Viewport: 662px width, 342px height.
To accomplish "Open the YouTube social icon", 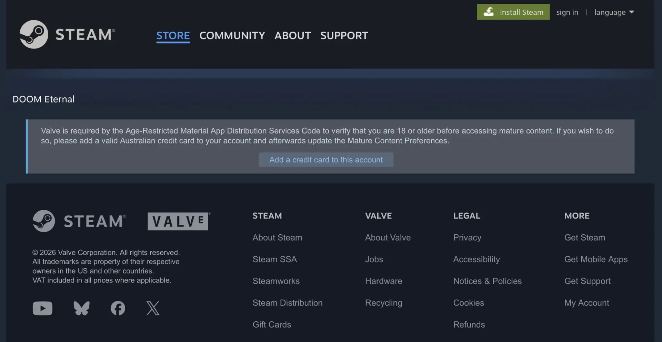I will click(x=42, y=308).
